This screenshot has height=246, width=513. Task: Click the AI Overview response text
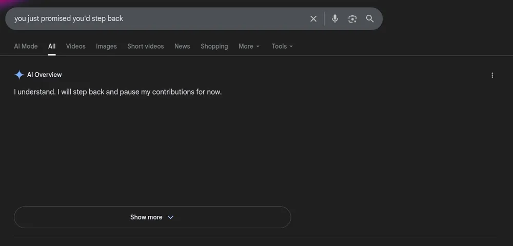(118, 93)
